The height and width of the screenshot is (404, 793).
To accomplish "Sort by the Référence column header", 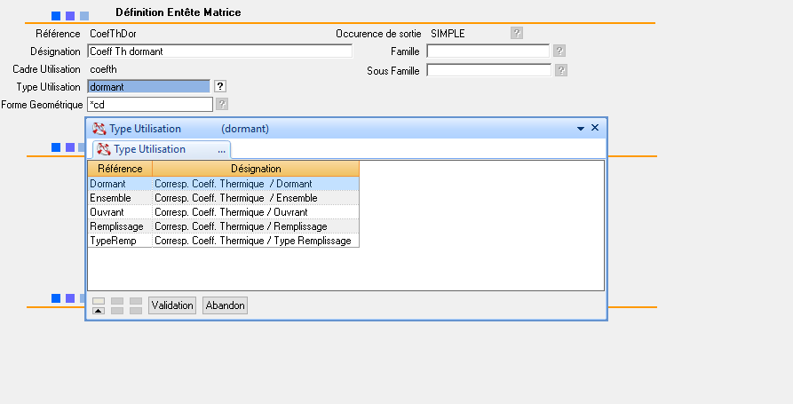I will tap(120, 169).
